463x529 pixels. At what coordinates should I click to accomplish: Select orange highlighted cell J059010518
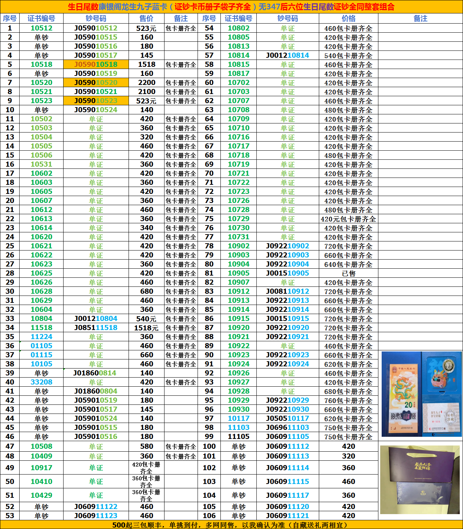click(x=96, y=65)
